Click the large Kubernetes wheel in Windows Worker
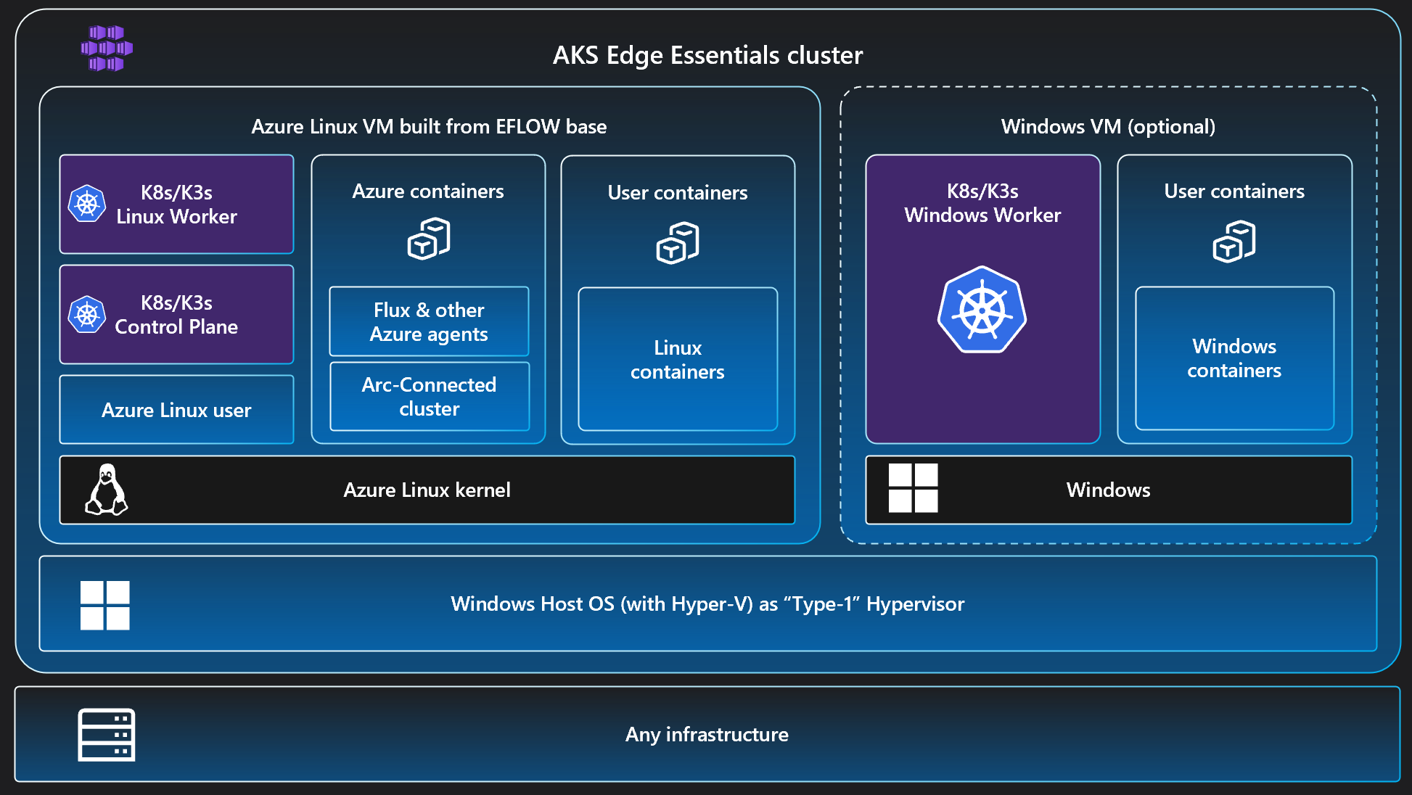This screenshot has height=795, width=1412. pyautogui.click(x=982, y=310)
